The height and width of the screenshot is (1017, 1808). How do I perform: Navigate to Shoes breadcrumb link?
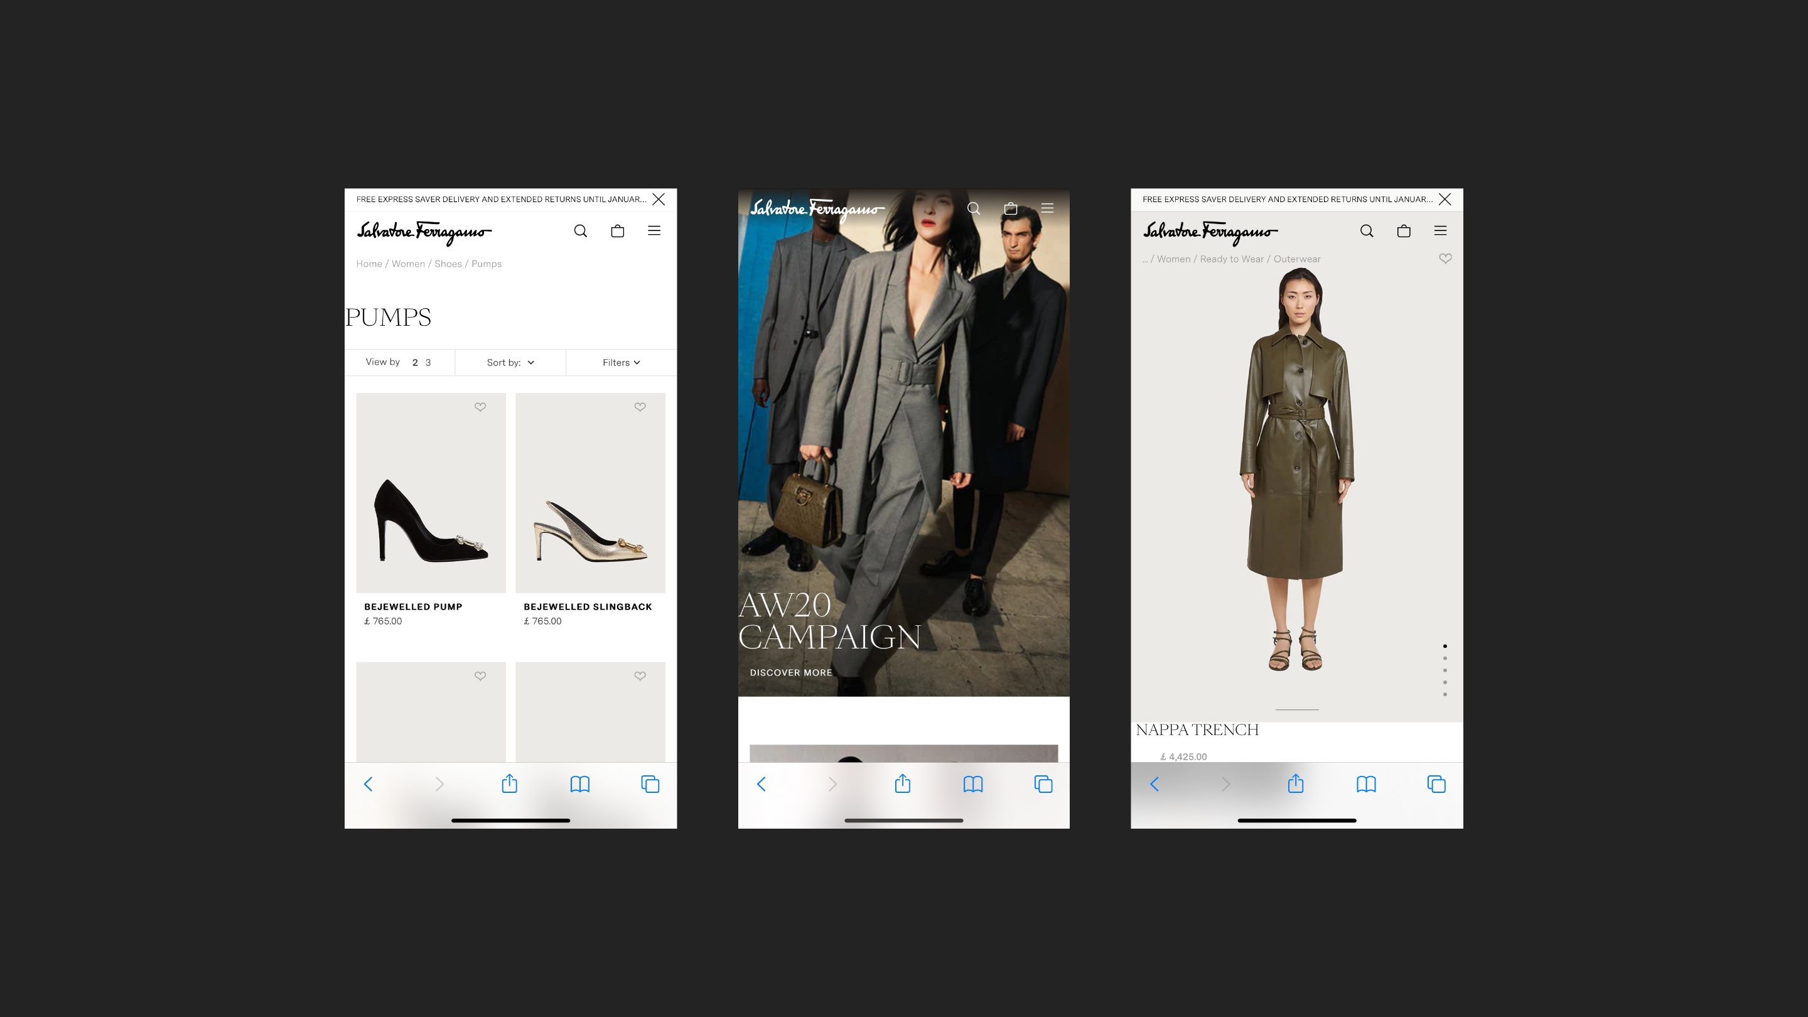click(x=448, y=264)
